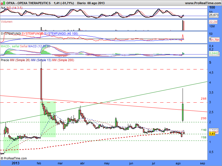Screen dimensions: 222x166
Task: Click the %K %D (14 3 5) stochastic label
Action: click(x=12, y=8)
